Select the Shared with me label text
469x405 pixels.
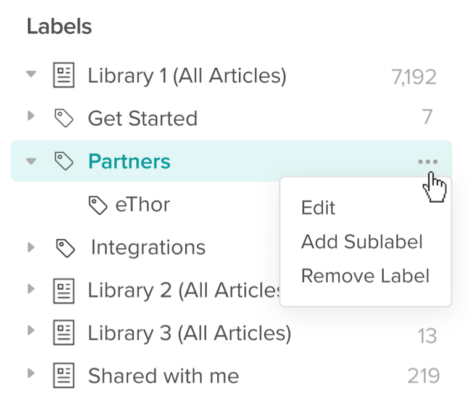tap(163, 375)
